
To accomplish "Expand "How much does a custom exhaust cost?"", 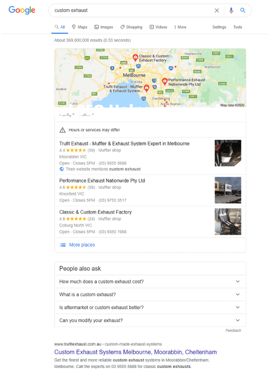I will tap(150, 282).
